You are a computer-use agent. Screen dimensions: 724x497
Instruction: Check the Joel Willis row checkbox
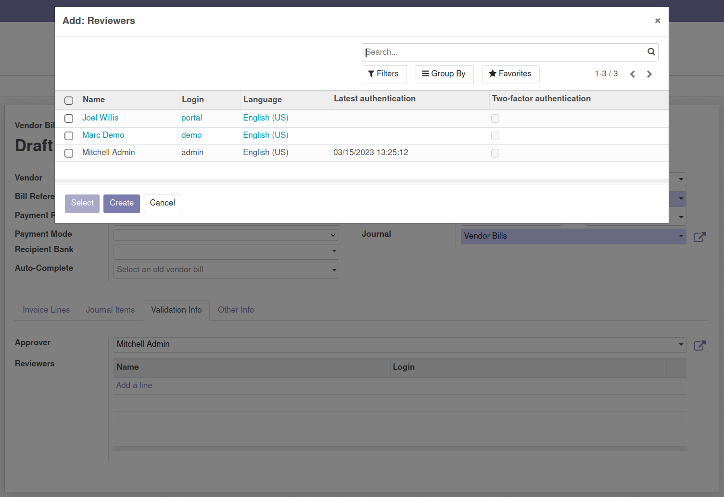[69, 119]
